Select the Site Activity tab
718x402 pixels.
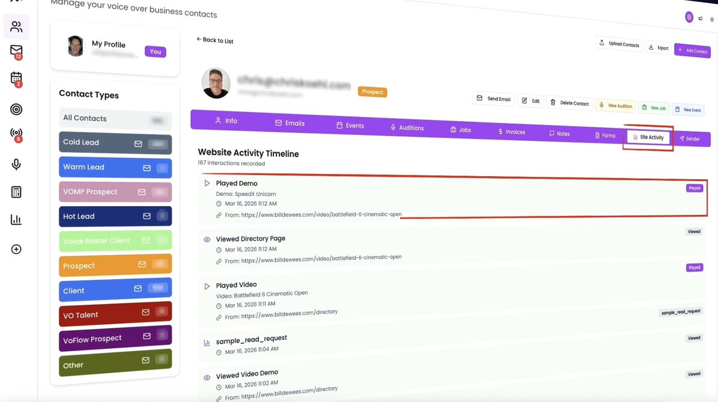[648, 137]
